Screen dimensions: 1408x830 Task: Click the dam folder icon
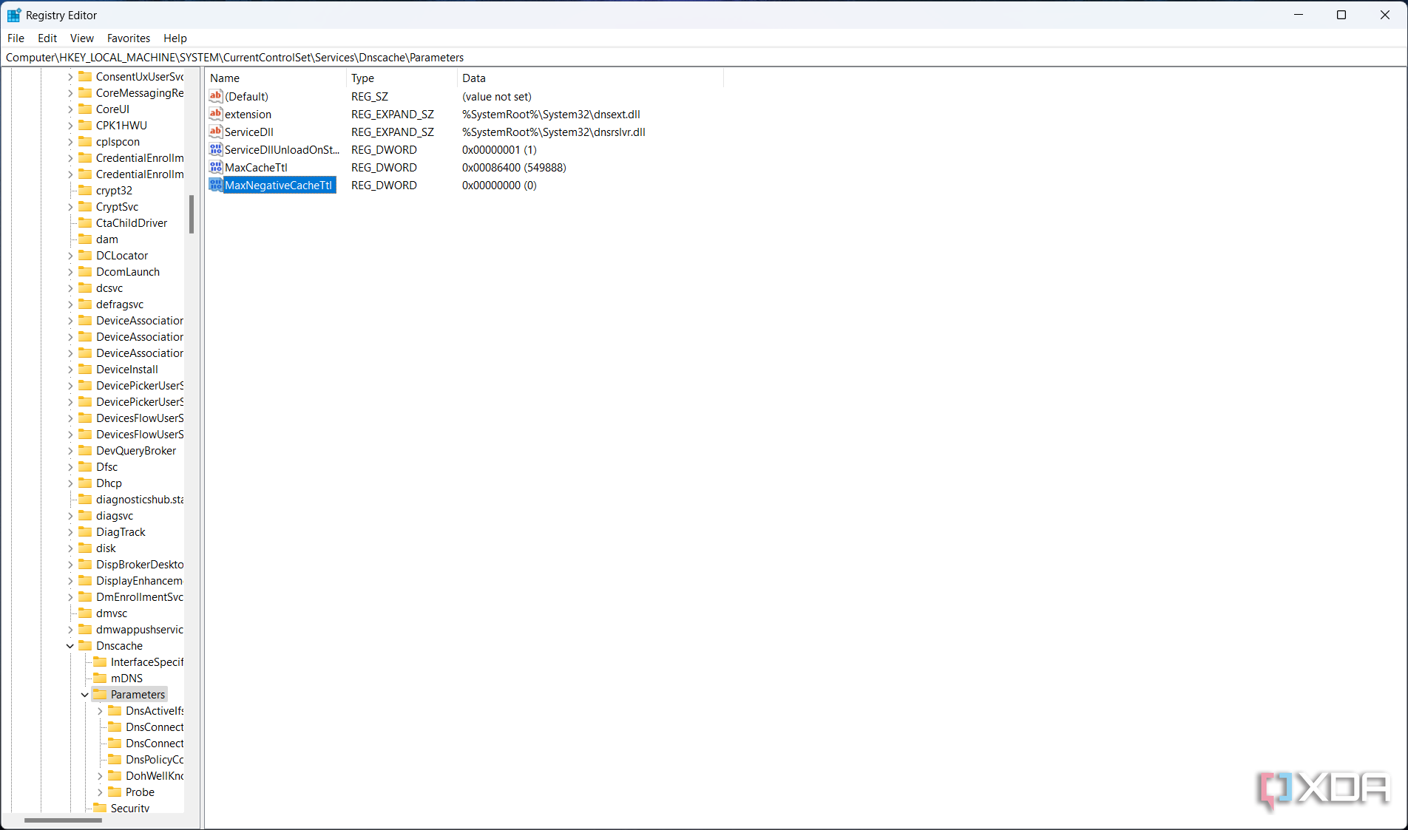(x=85, y=239)
